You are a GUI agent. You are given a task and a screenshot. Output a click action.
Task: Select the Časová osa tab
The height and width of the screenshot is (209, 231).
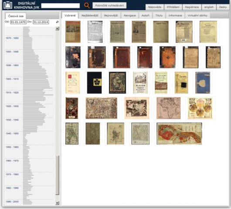[16, 16]
